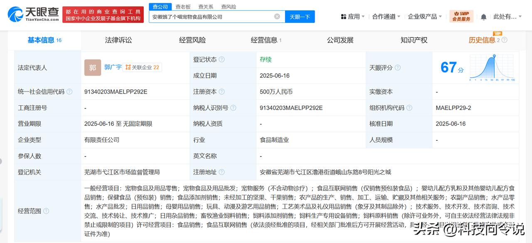This screenshot has width=532, height=243.
Task: Clear the search box with X icon
Action: click(277, 17)
